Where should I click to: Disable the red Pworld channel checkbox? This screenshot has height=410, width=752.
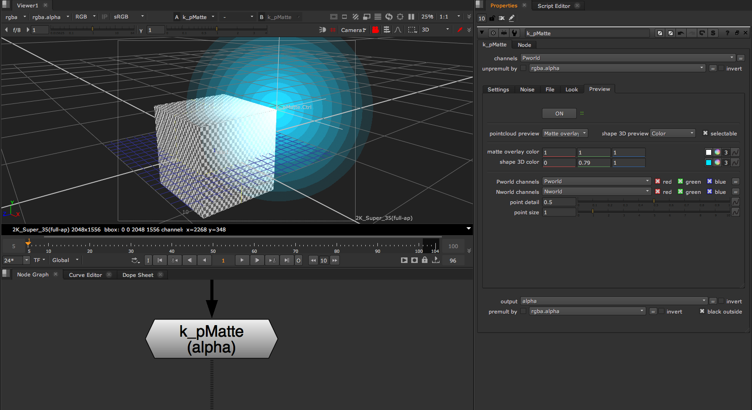[x=657, y=181]
